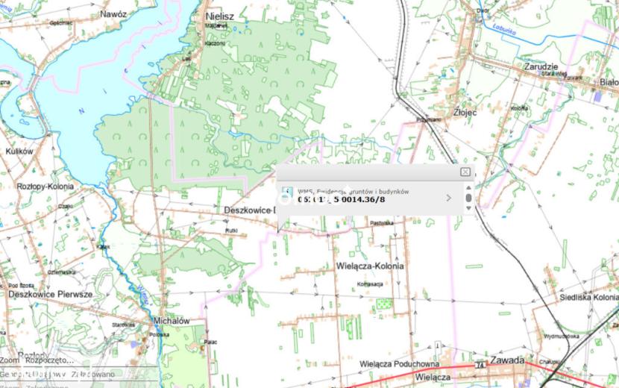Click the Złojec village label
This screenshot has height=388, width=619.
click(465, 112)
